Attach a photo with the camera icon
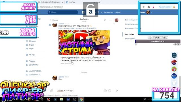The width and height of the screenshot is (181, 102). pyautogui.click(x=105, y=91)
